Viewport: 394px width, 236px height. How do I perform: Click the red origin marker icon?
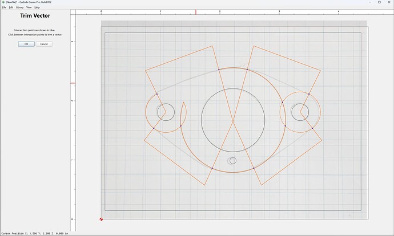[x=101, y=219]
